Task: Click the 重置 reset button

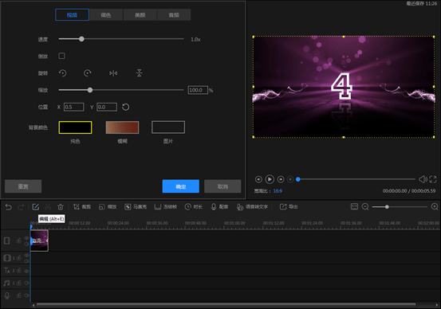Action: pos(23,186)
